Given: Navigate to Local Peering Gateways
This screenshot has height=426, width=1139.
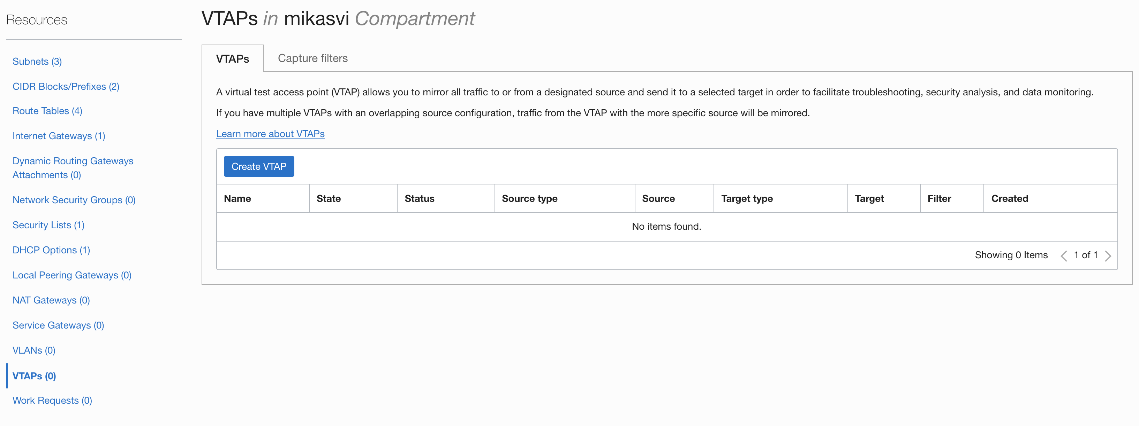Looking at the screenshot, I should coord(71,275).
